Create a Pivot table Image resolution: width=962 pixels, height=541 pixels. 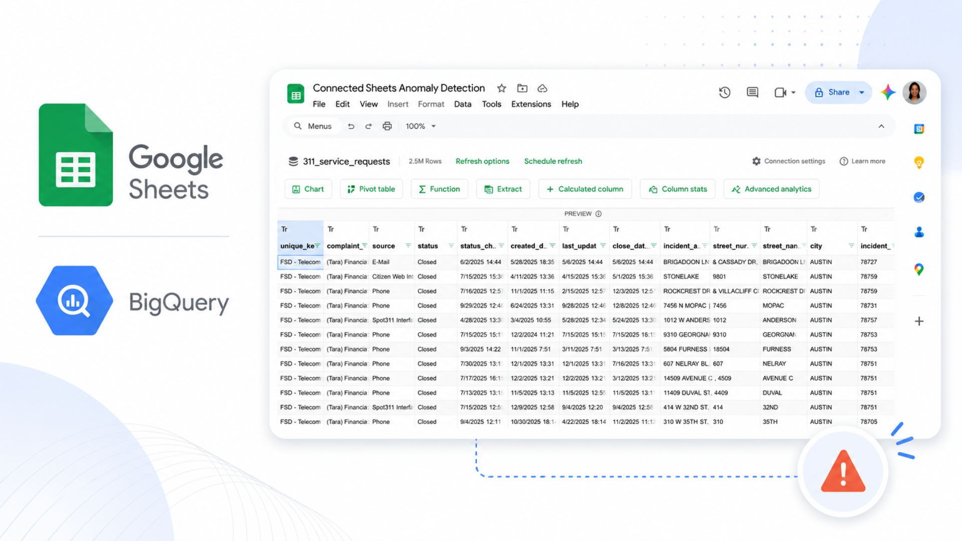(x=371, y=189)
